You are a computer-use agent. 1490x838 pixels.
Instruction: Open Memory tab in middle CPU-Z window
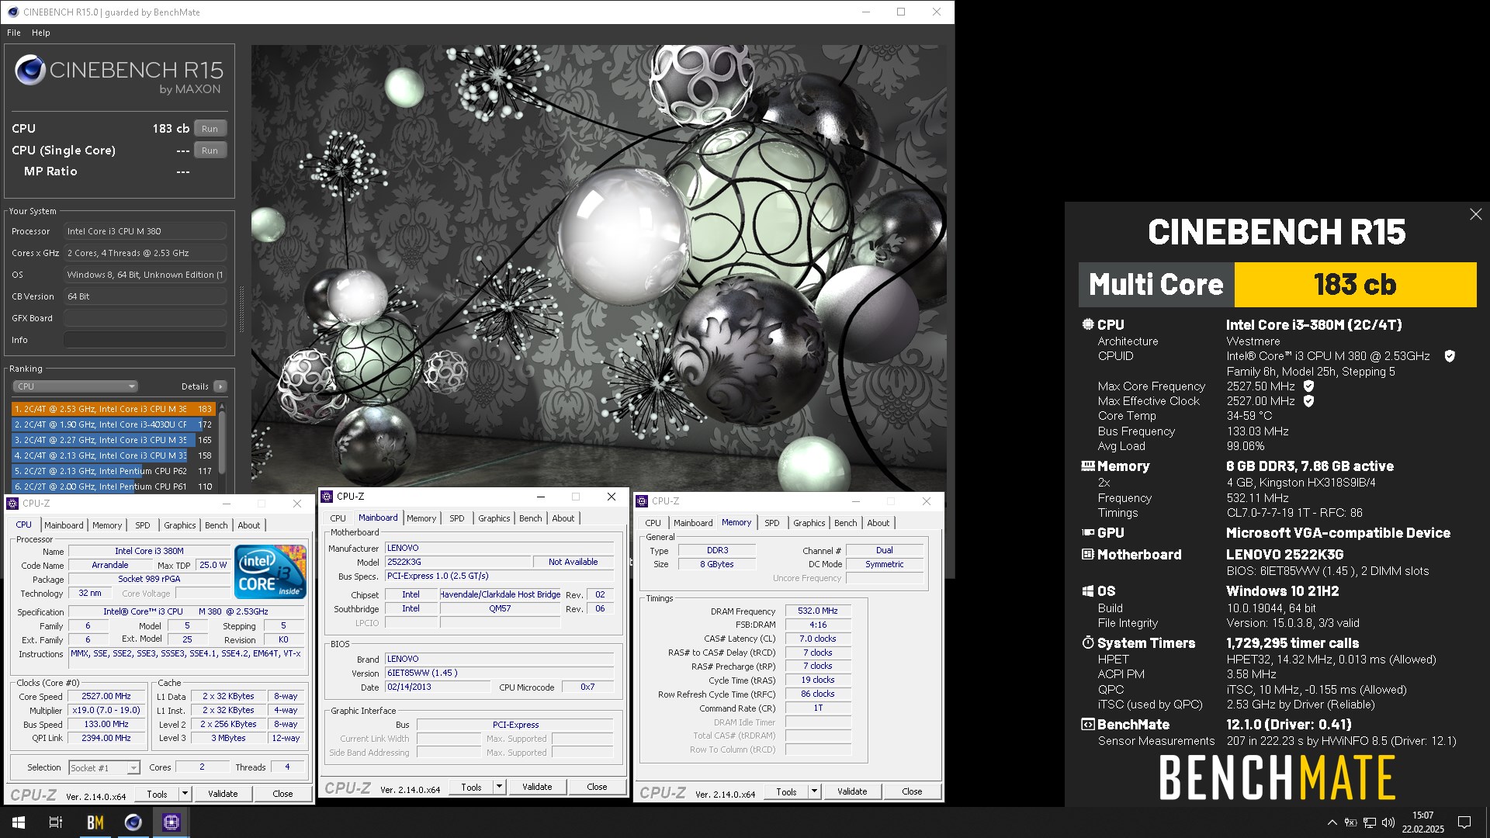tap(421, 518)
